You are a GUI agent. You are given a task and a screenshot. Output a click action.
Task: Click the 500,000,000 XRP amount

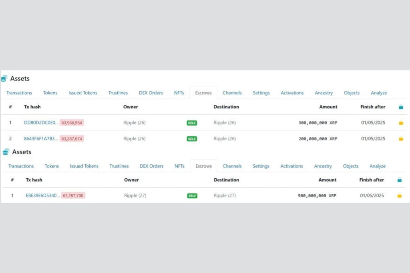[x=317, y=195]
